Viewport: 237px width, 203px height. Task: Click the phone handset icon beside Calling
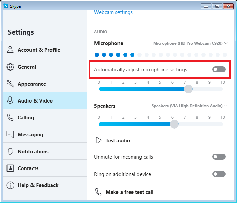pyautogui.click(x=10, y=117)
